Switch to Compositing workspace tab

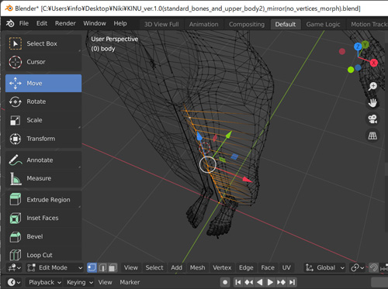pyautogui.click(x=247, y=24)
